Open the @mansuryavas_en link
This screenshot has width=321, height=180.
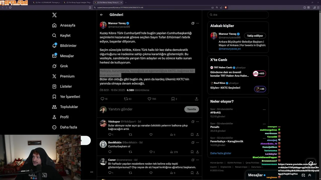(x=230, y=49)
